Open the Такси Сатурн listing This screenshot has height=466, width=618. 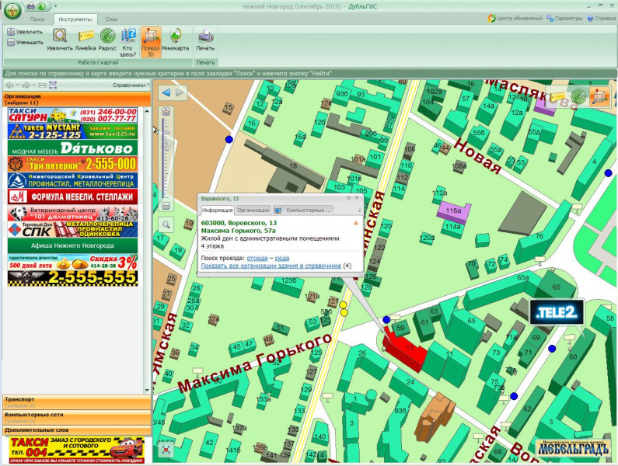click(72, 115)
